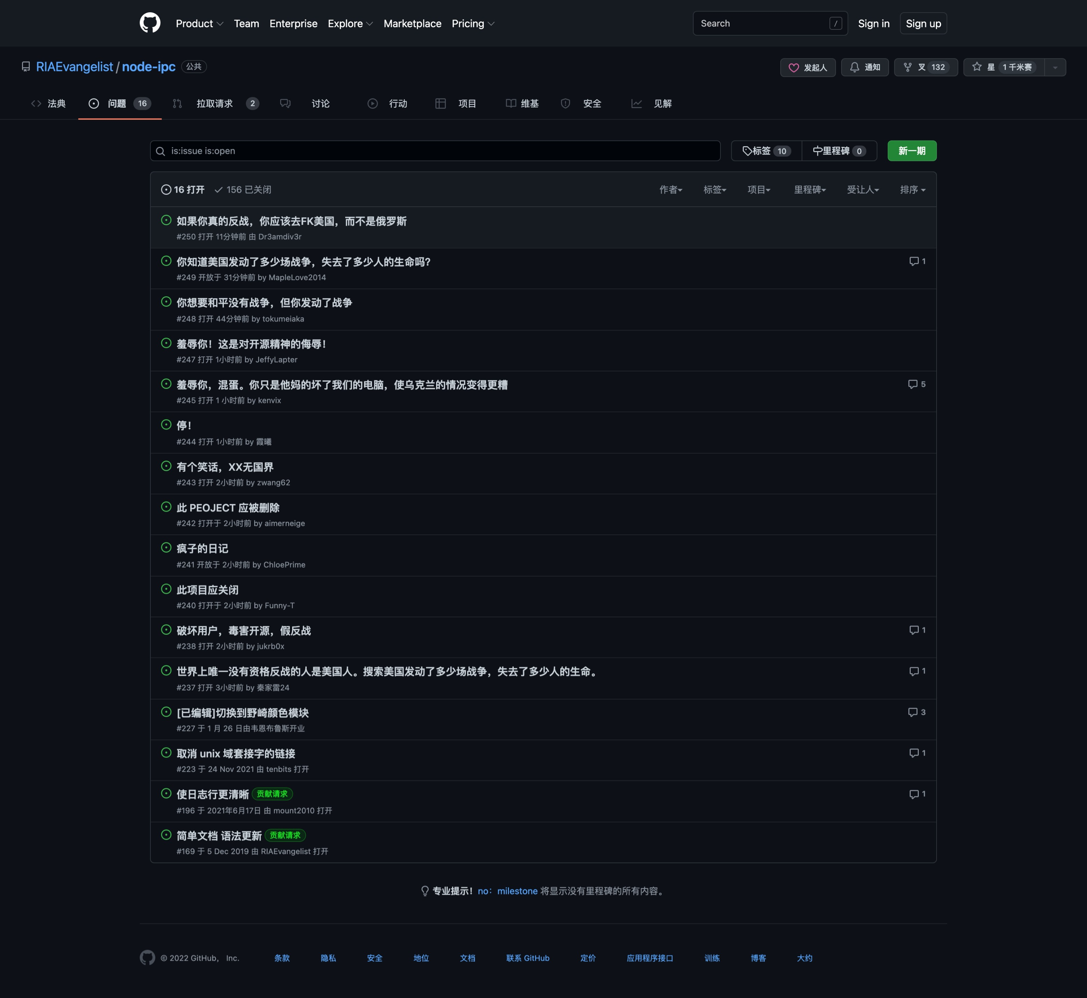This screenshot has height=998, width=1087.
Task: Open the 里程碑 milestone filter dropdown
Action: tap(810, 190)
